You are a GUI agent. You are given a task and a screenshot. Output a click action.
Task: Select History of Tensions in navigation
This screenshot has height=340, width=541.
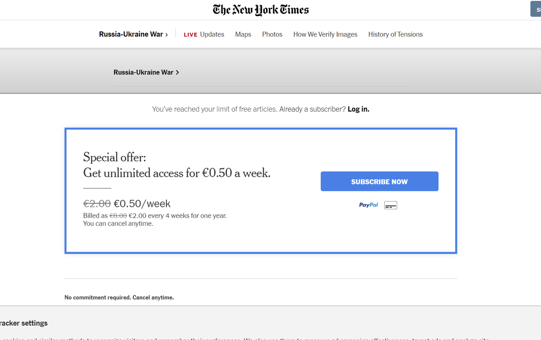point(395,34)
